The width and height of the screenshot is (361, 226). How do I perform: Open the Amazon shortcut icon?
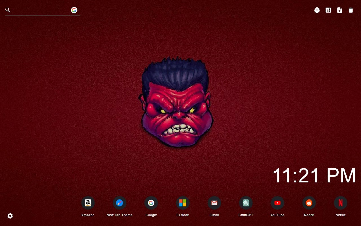pyautogui.click(x=88, y=203)
